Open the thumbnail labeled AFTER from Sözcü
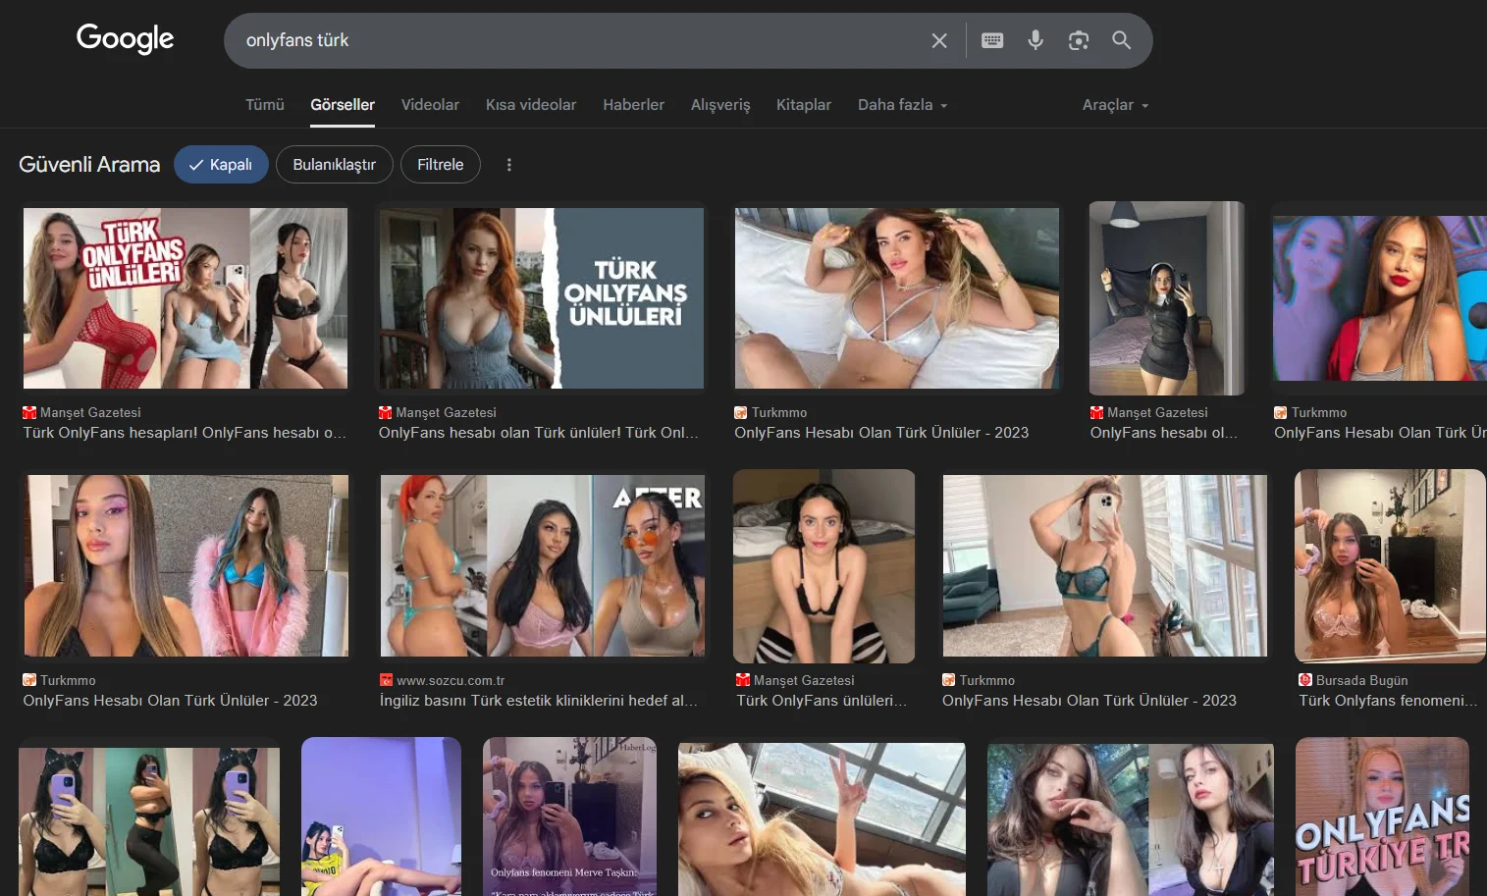The image size is (1487, 896). coord(543,566)
